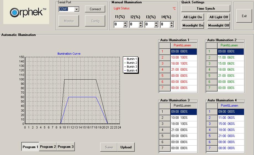Select the Program 2 tab button
254x155 pixels.
pyautogui.click(x=48, y=147)
